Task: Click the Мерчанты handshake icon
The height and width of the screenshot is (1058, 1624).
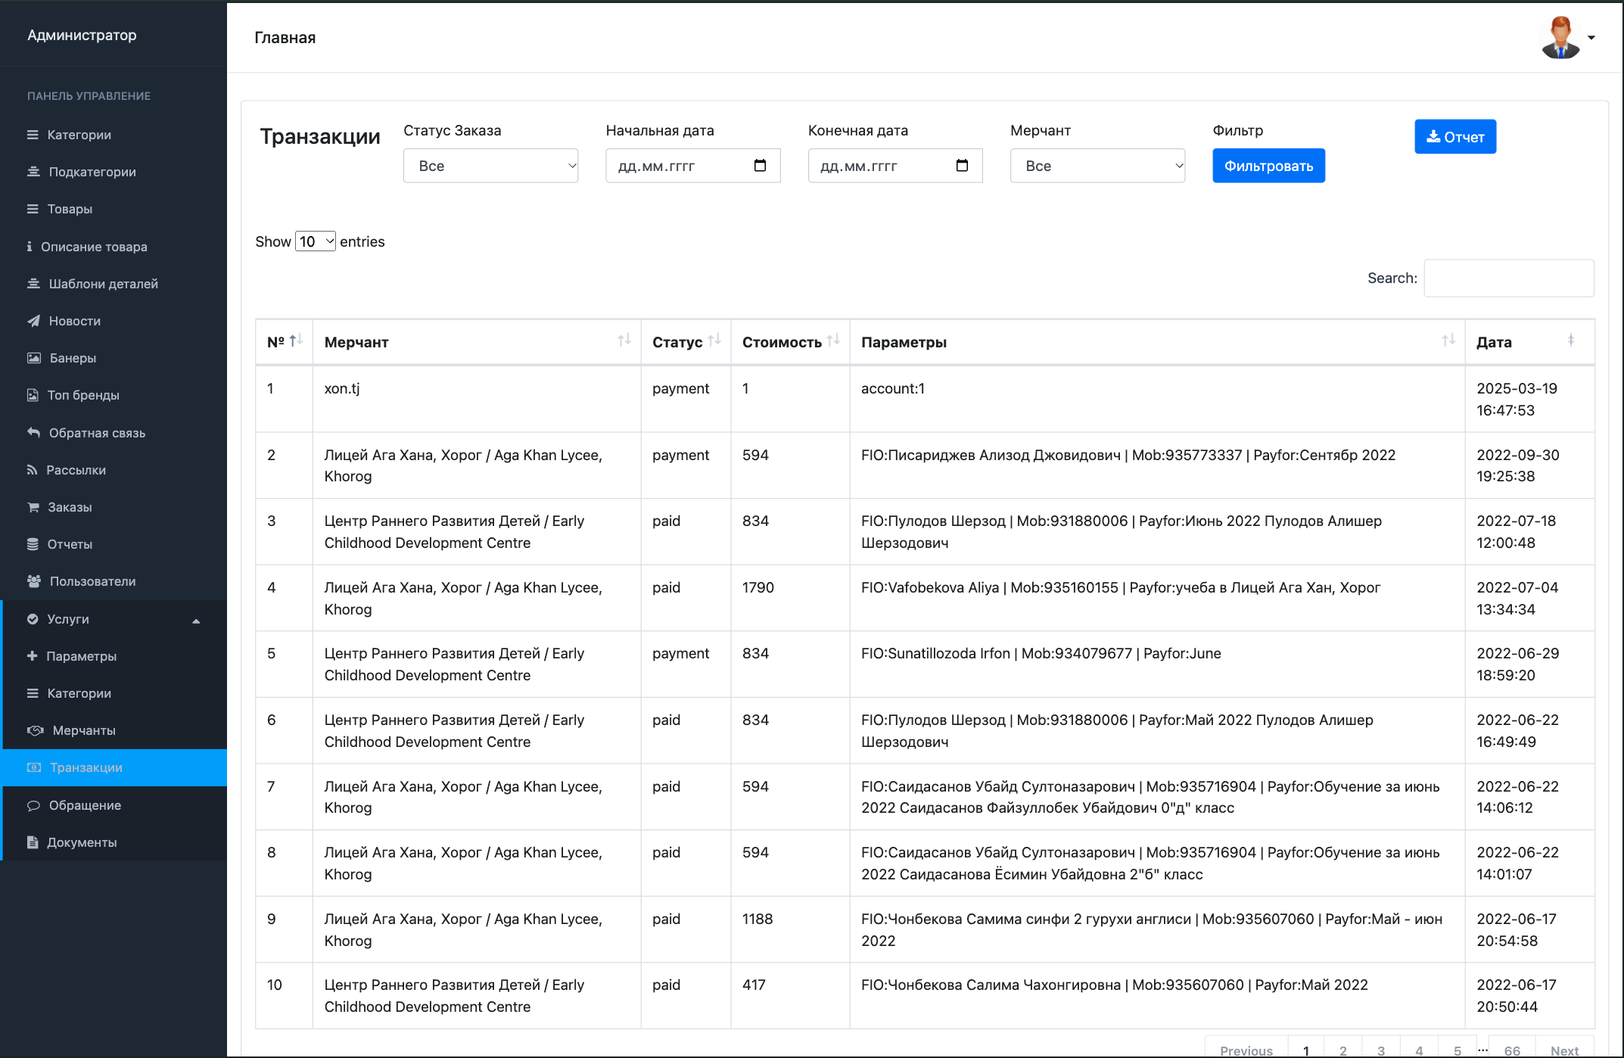Action: [36, 730]
